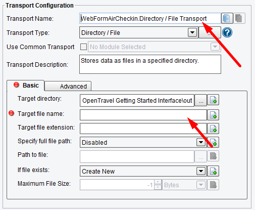This screenshot has height=210, width=255.
Task: Click the paste transport icon beside Transport Name
Action: click(x=239, y=18)
